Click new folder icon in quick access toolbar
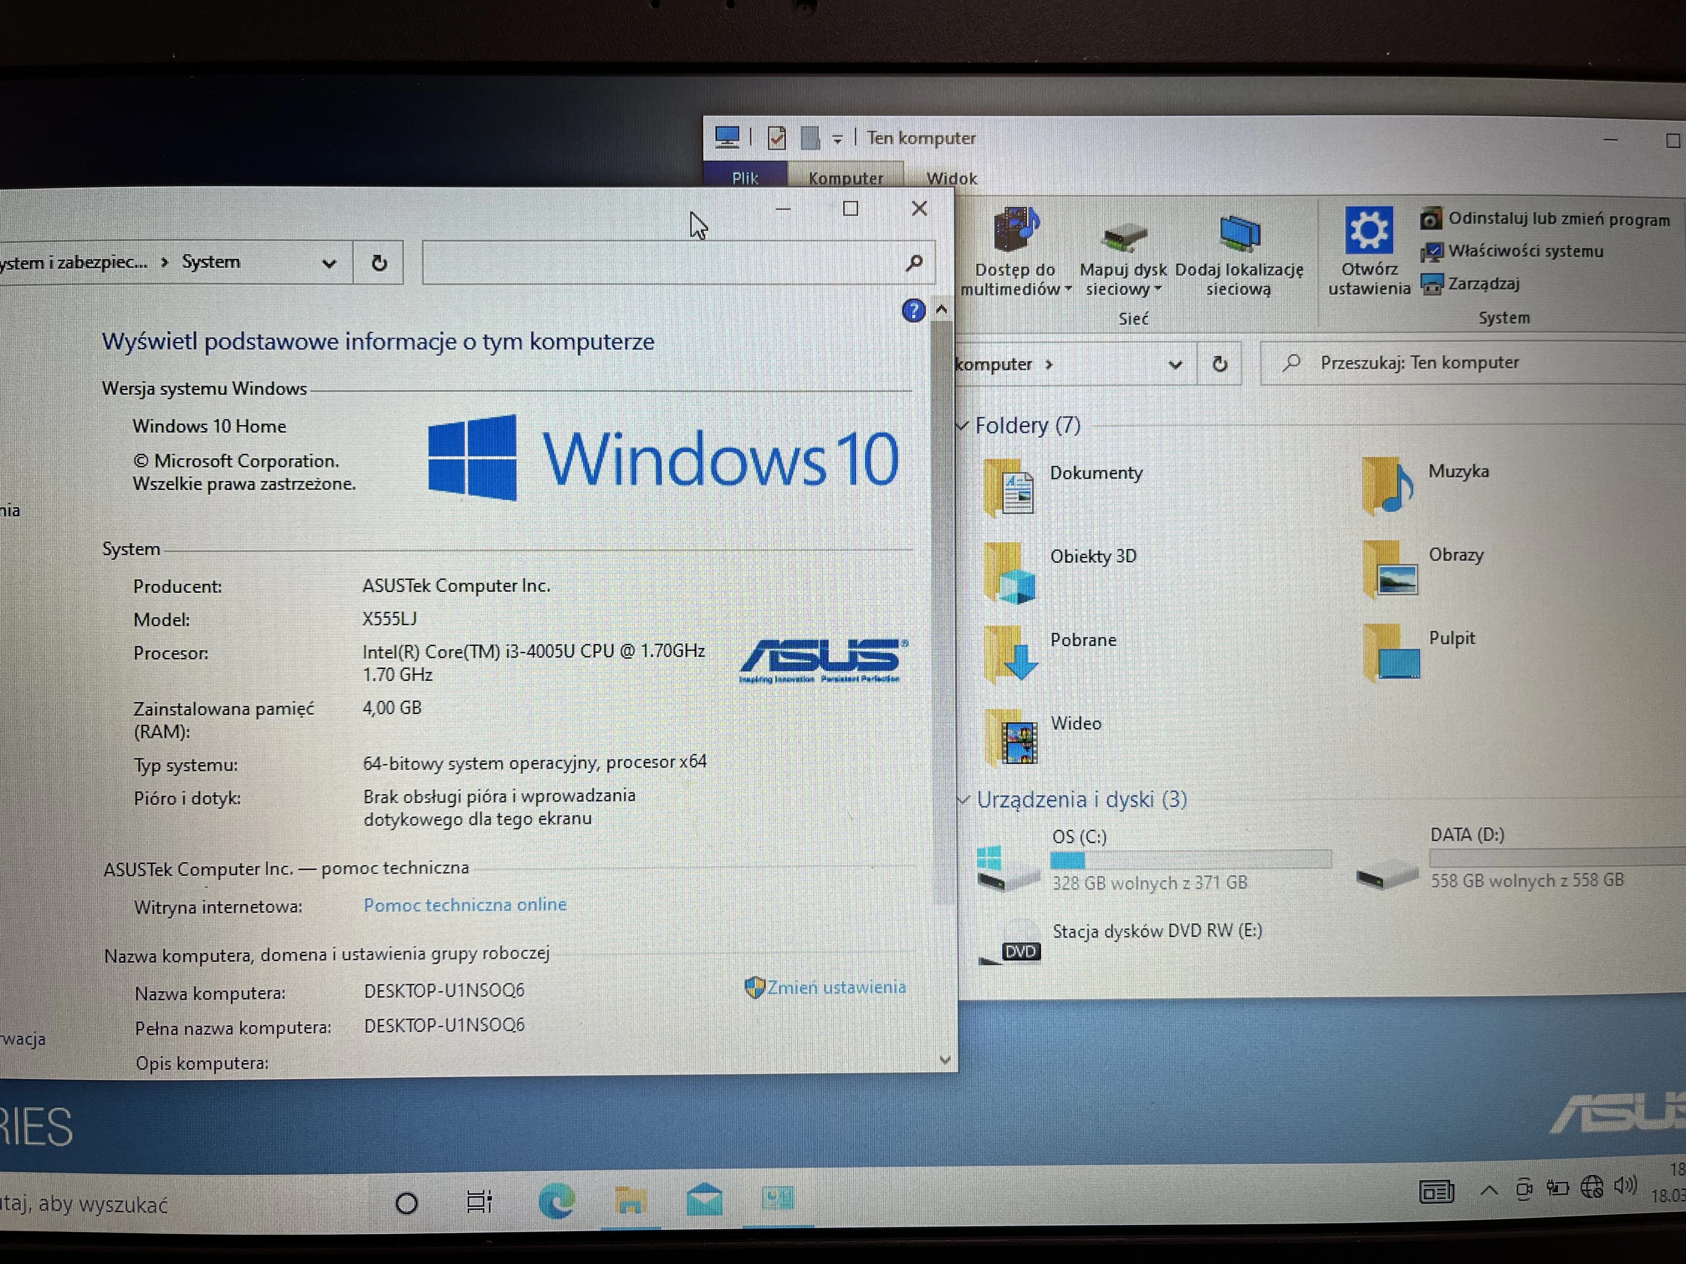 [x=810, y=138]
